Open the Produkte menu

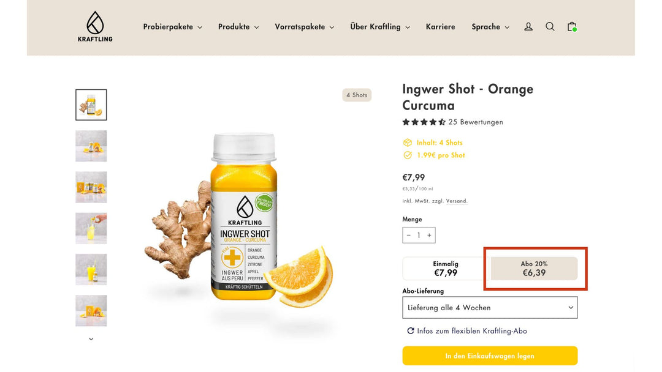pyautogui.click(x=238, y=26)
